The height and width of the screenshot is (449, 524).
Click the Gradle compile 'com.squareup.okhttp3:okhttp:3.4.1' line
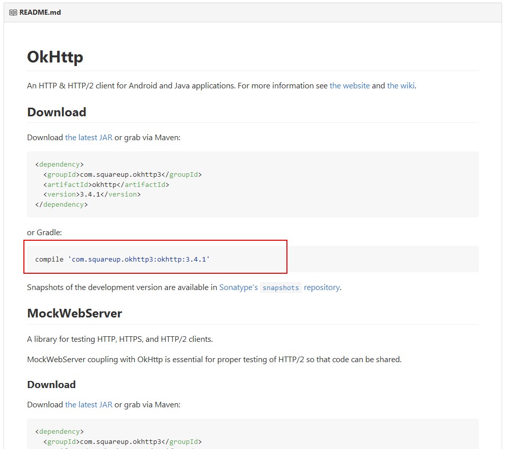[122, 259]
